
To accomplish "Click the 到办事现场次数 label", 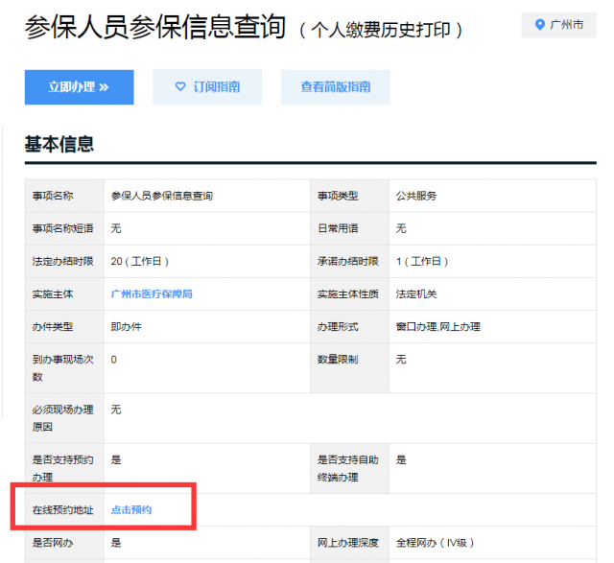I will (x=62, y=368).
